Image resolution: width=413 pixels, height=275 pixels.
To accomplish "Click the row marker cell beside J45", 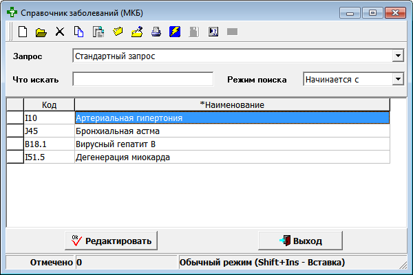I will (x=15, y=131).
